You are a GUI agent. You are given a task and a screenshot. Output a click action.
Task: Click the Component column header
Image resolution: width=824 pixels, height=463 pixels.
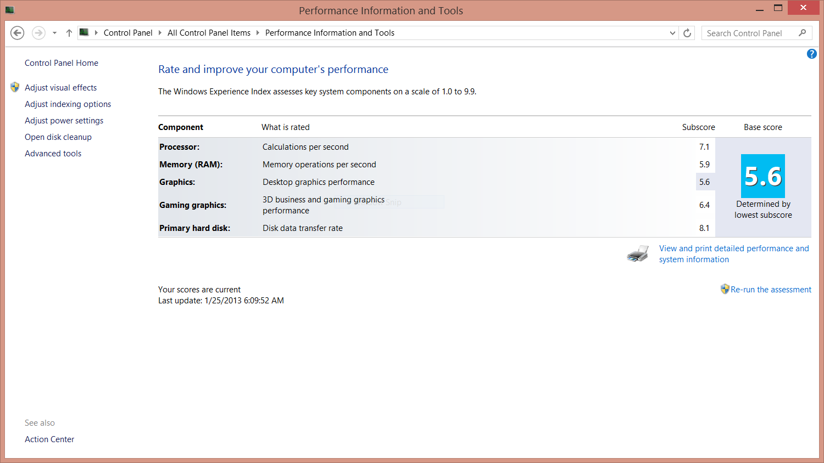tap(181, 127)
